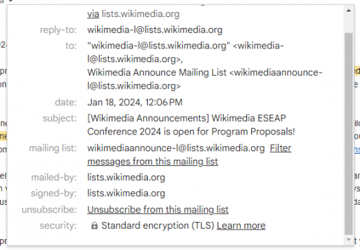
Task: Click the reply-to address wikimedia-l@lists.wikimedia.org
Action: (155, 30)
